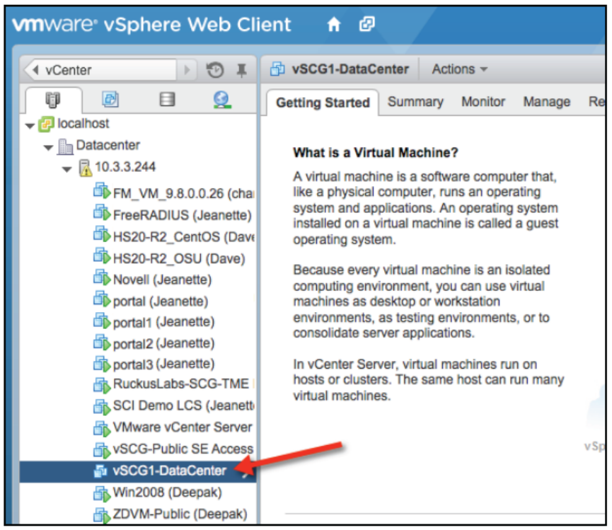The height and width of the screenshot is (530, 612).
Task: Click VM icon next to RuckusLabs-SCG-TME
Action: coord(102,385)
